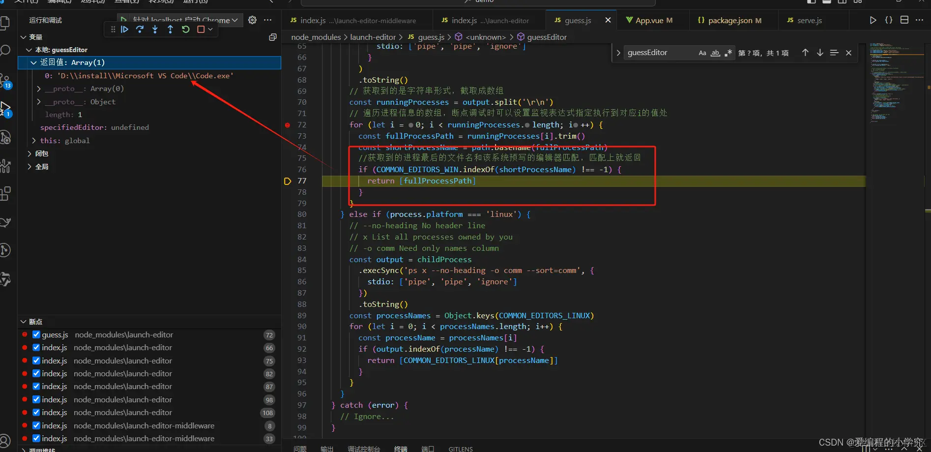
Task: Restart the debug session
Action: click(x=185, y=30)
